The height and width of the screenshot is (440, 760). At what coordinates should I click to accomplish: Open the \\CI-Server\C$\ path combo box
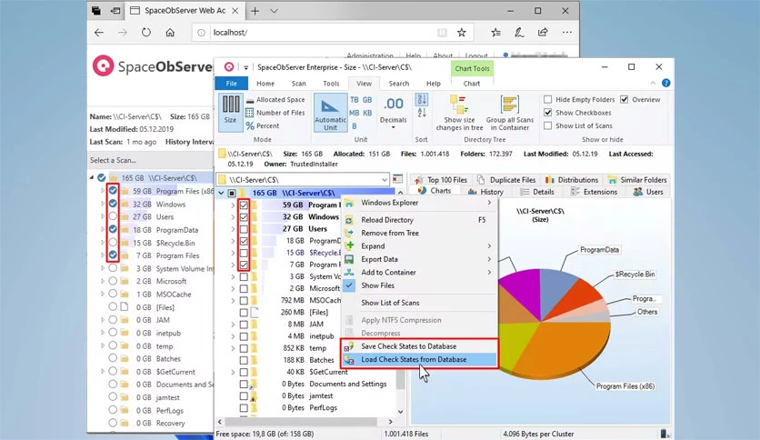click(x=303, y=179)
